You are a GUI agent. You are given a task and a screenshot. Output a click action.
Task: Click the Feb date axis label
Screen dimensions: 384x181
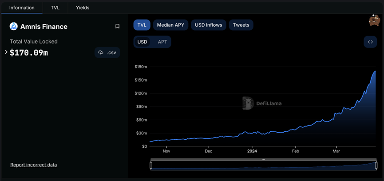pos(296,151)
